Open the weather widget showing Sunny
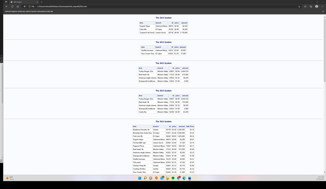The image size is (326, 189). 10,178
